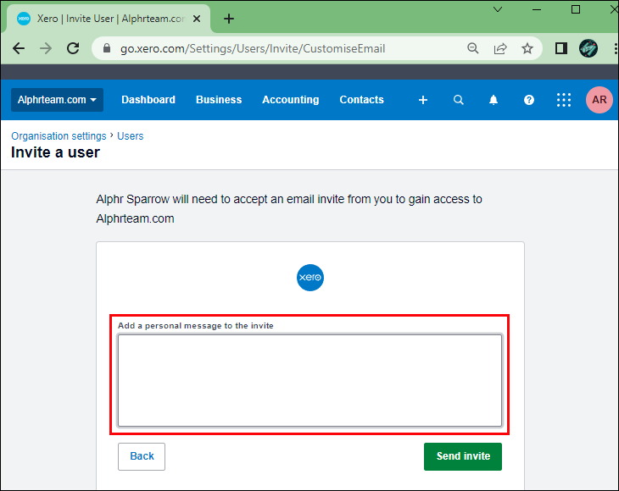
Task: Open the Alphrteam.com organisation dropdown
Action: click(x=58, y=100)
